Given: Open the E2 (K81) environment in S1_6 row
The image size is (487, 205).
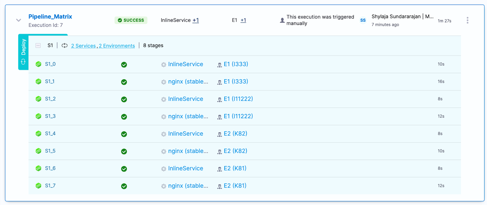Looking at the screenshot, I should pos(235,168).
